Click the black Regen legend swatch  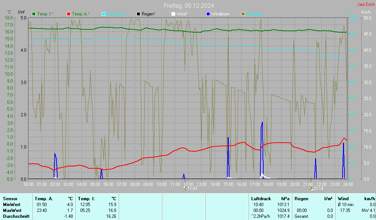point(138,14)
